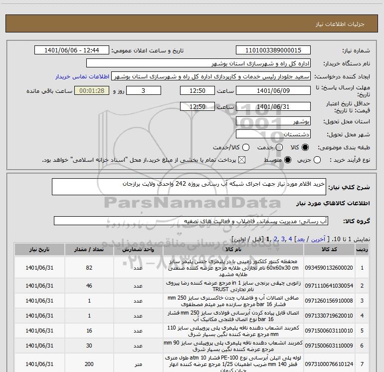Click the delivery province field بوشهر
The image size is (384, 372).
coord(273,121)
